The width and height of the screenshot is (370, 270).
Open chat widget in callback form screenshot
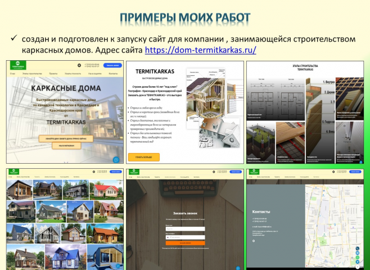(238, 268)
